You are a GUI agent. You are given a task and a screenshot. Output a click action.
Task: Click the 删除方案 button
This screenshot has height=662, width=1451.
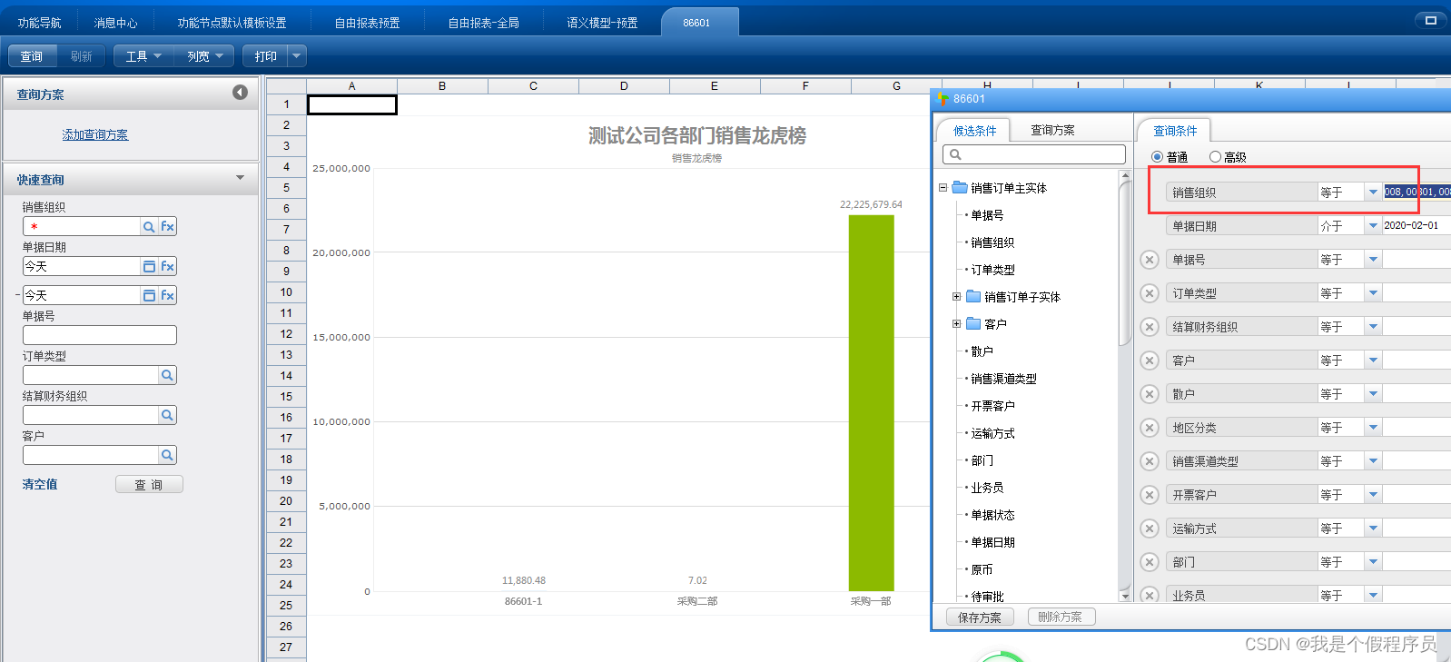coord(1061,617)
